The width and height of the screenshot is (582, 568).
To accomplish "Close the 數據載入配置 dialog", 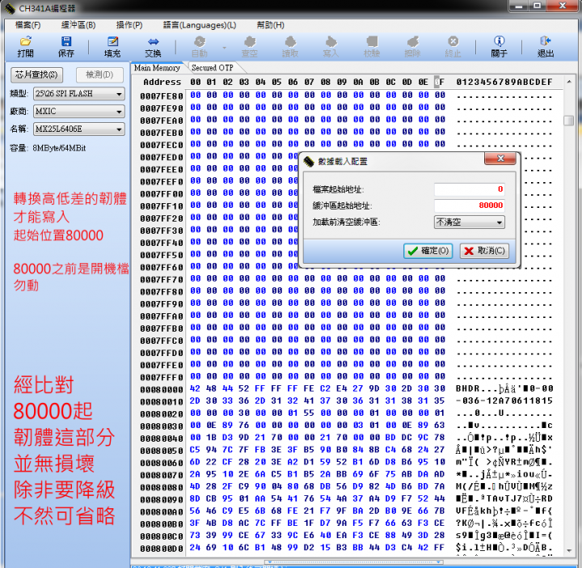I will [x=500, y=159].
